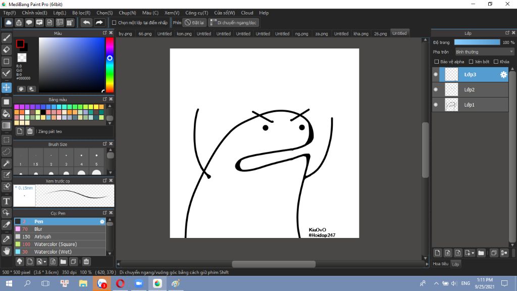Viewport: 517px width, 291px height.
Task: Select the Text tool
Action: pos(7,201)
